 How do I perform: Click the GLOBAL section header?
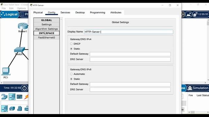point(46,20)
